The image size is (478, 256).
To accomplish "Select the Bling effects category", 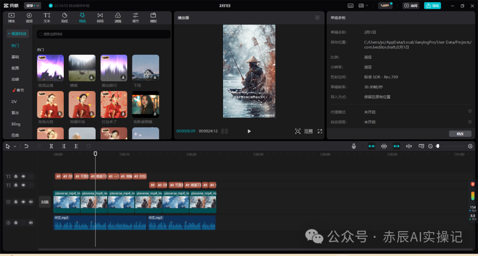I will tap(16, 124).
